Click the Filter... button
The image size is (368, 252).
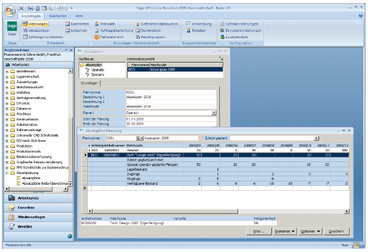tap(259, 231)
